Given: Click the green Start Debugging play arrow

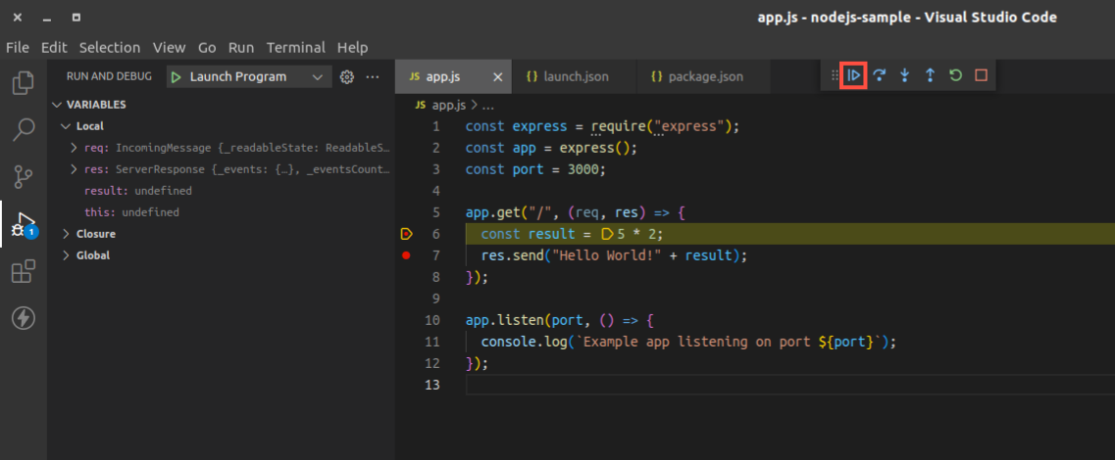Looking at the screenshot, I should [177, 76].
